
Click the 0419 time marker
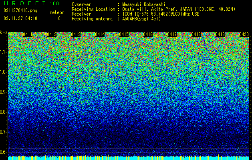click(x=220, y=34)
